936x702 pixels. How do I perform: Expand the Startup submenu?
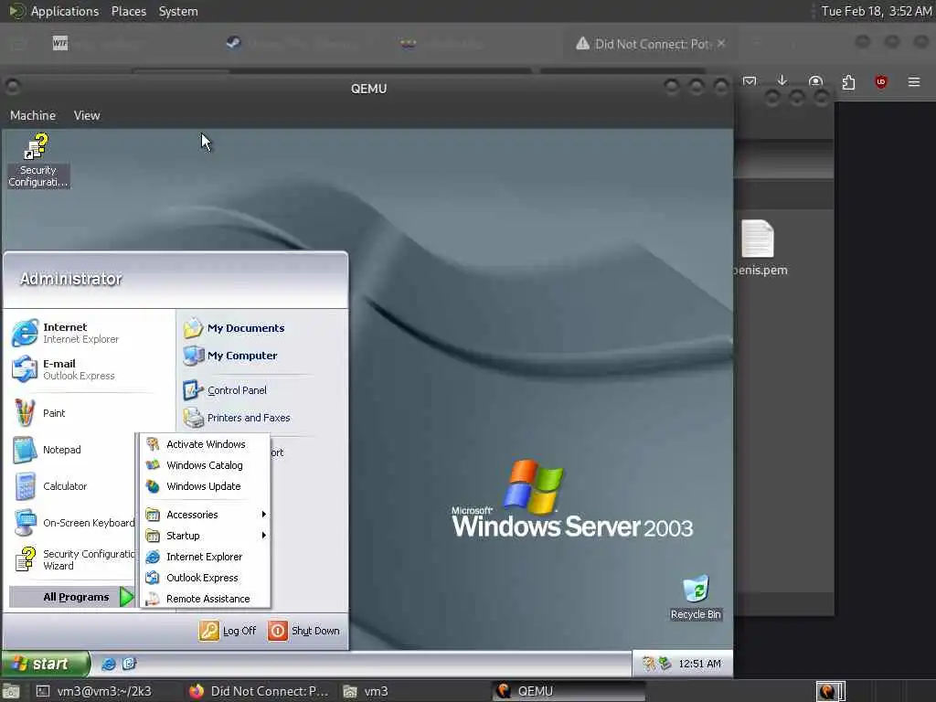point(205,536)
